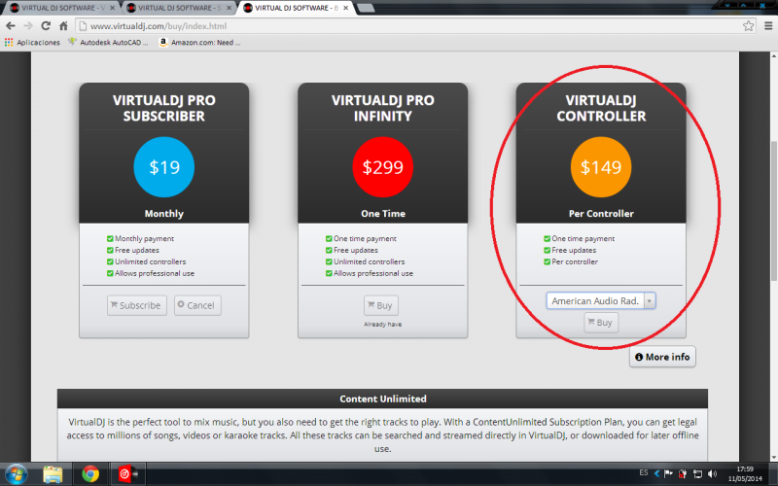The width and height of the screenshot is (778, 486).
Task: Click Unlimited controllers checkmark in Infinity card
Action: click(x=329, y=261)
